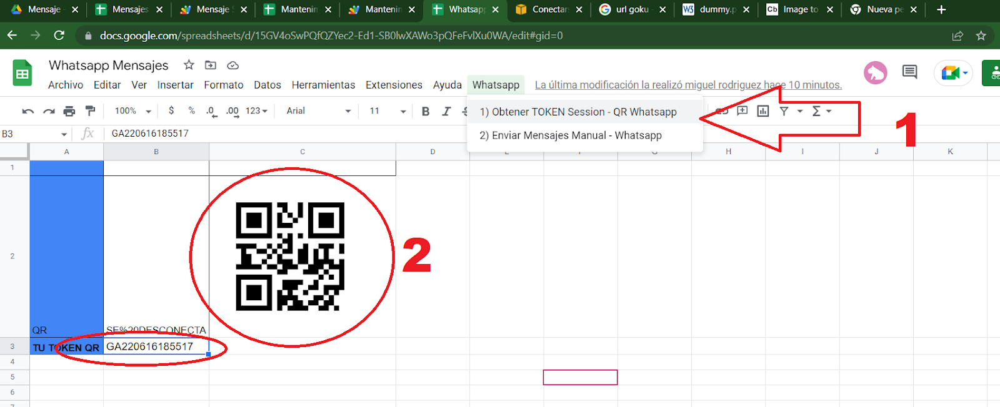This screenshot has height=407, width=1000.
Task: Click the green Share button
Action: (x=992, y=73)
